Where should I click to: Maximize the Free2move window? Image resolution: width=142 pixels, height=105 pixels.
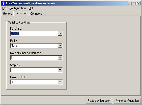pos(134,3)
